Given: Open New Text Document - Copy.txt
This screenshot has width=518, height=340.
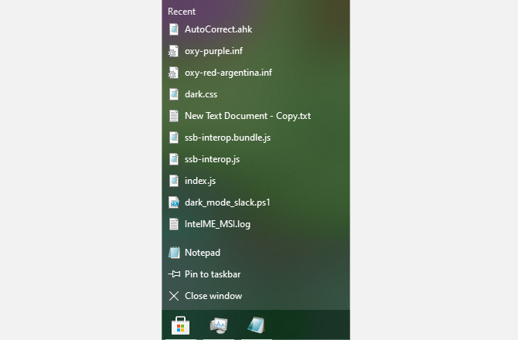Looking at the screenshot, I should (256, 116).
